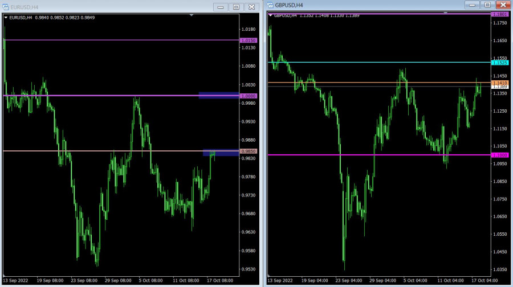
Task: Maximize the EURUSD,H4 chart window
Action: point(235,7)
